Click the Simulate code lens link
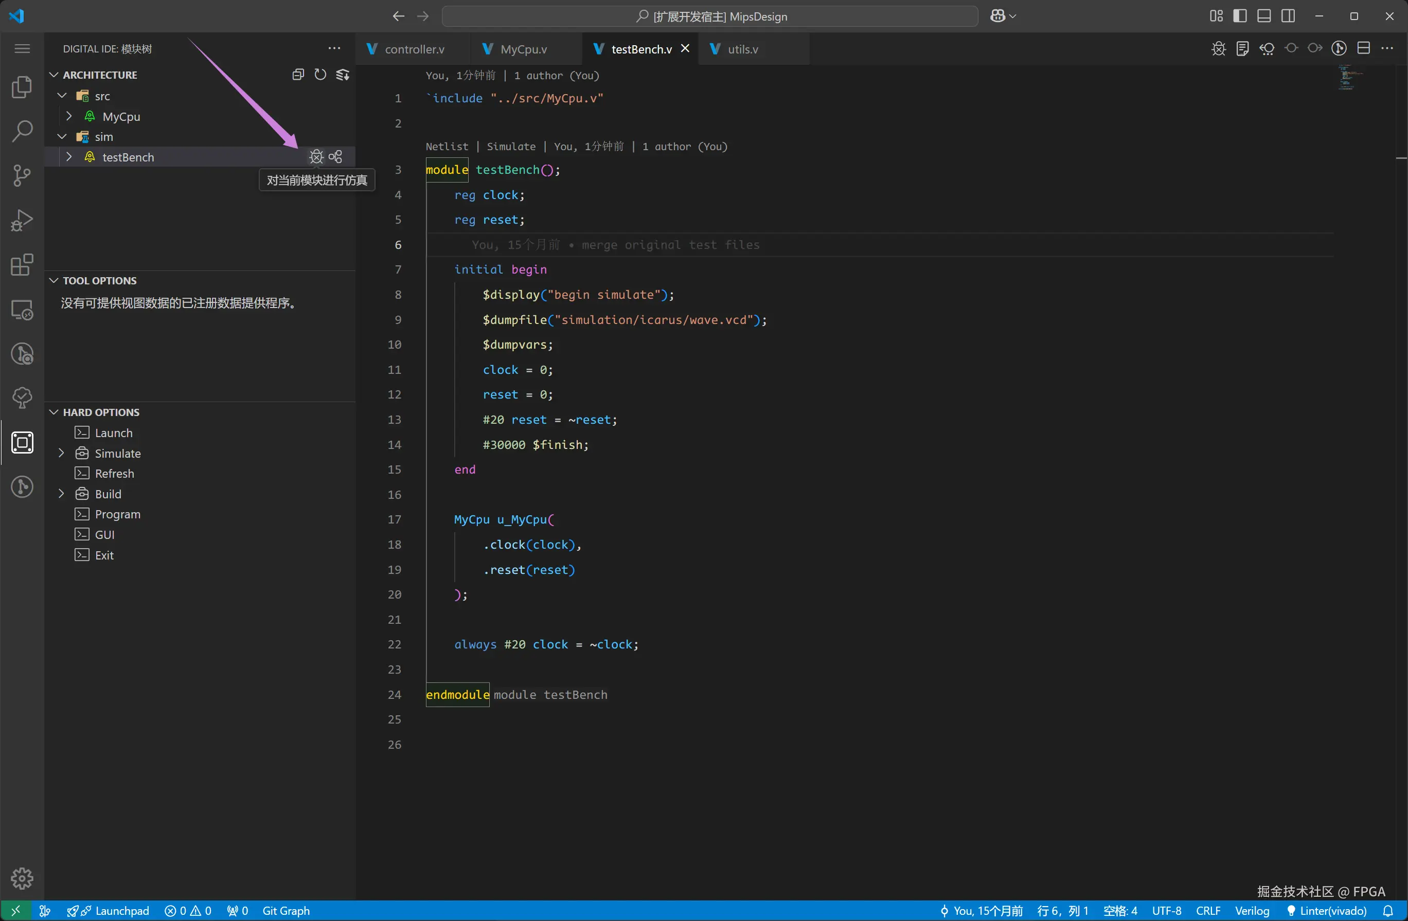Screen dimensions: 1408x921 (x=510, y=147)
